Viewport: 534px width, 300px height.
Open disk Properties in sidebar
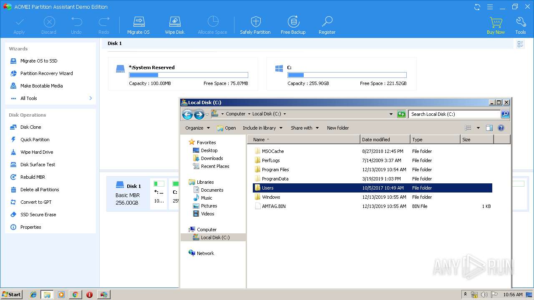[x=30, y=227]
